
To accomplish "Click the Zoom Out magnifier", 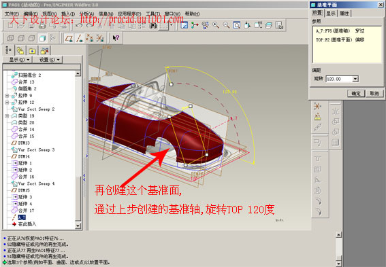I will pos(226,25).
